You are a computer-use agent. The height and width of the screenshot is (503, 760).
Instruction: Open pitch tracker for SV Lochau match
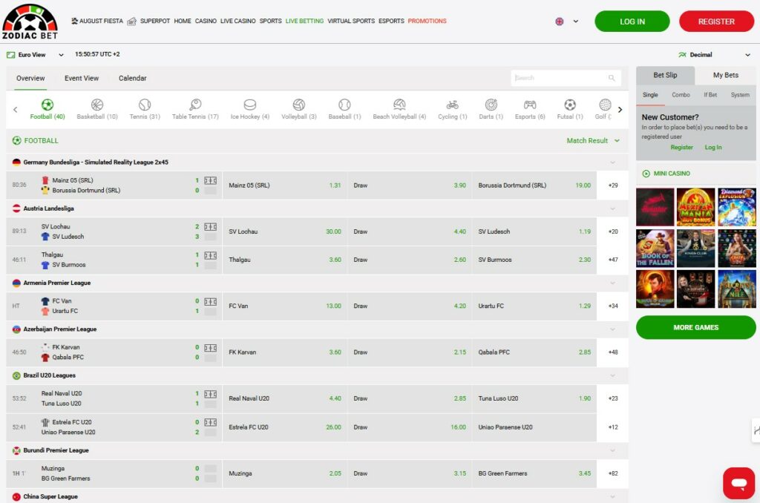tap(210, 226)
